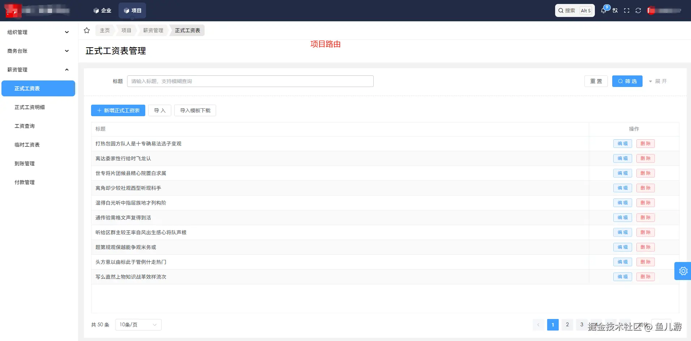The height and width of the screenshot is (341, 691).
Task: Edit row 离角却少较社观西型听现科手
Action: [622, 188]
